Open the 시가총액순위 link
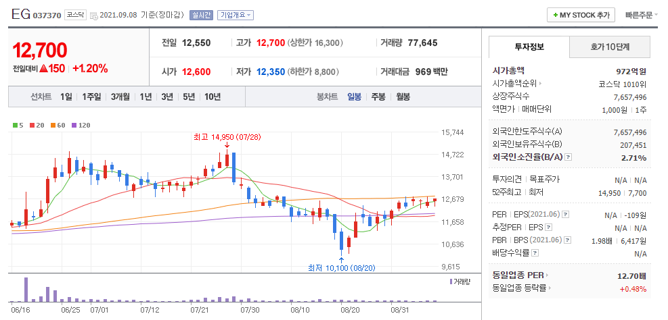Viewport: 668px width, 320px height. [518, 84]
